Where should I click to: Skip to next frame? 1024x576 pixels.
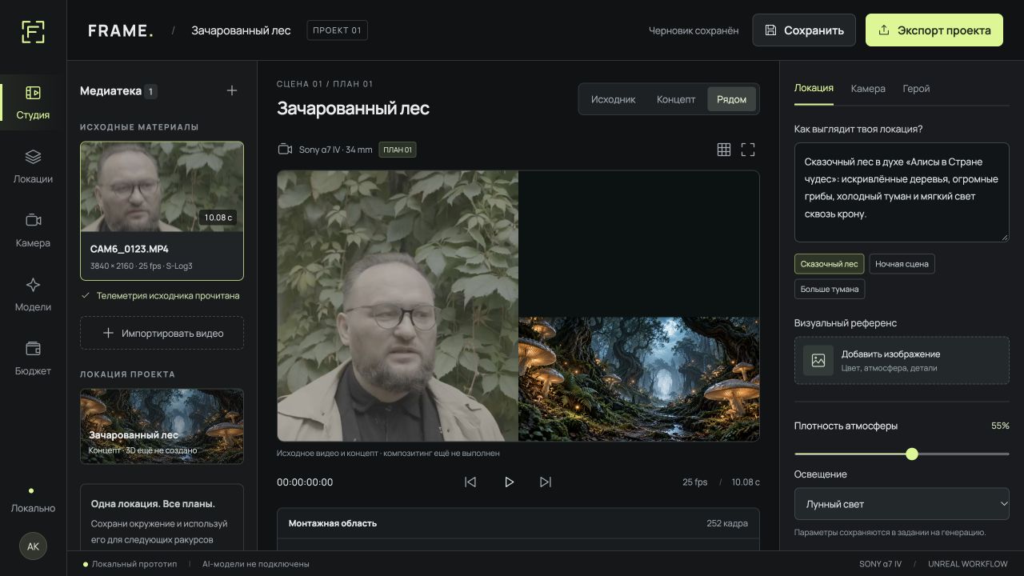pos(546,482)
